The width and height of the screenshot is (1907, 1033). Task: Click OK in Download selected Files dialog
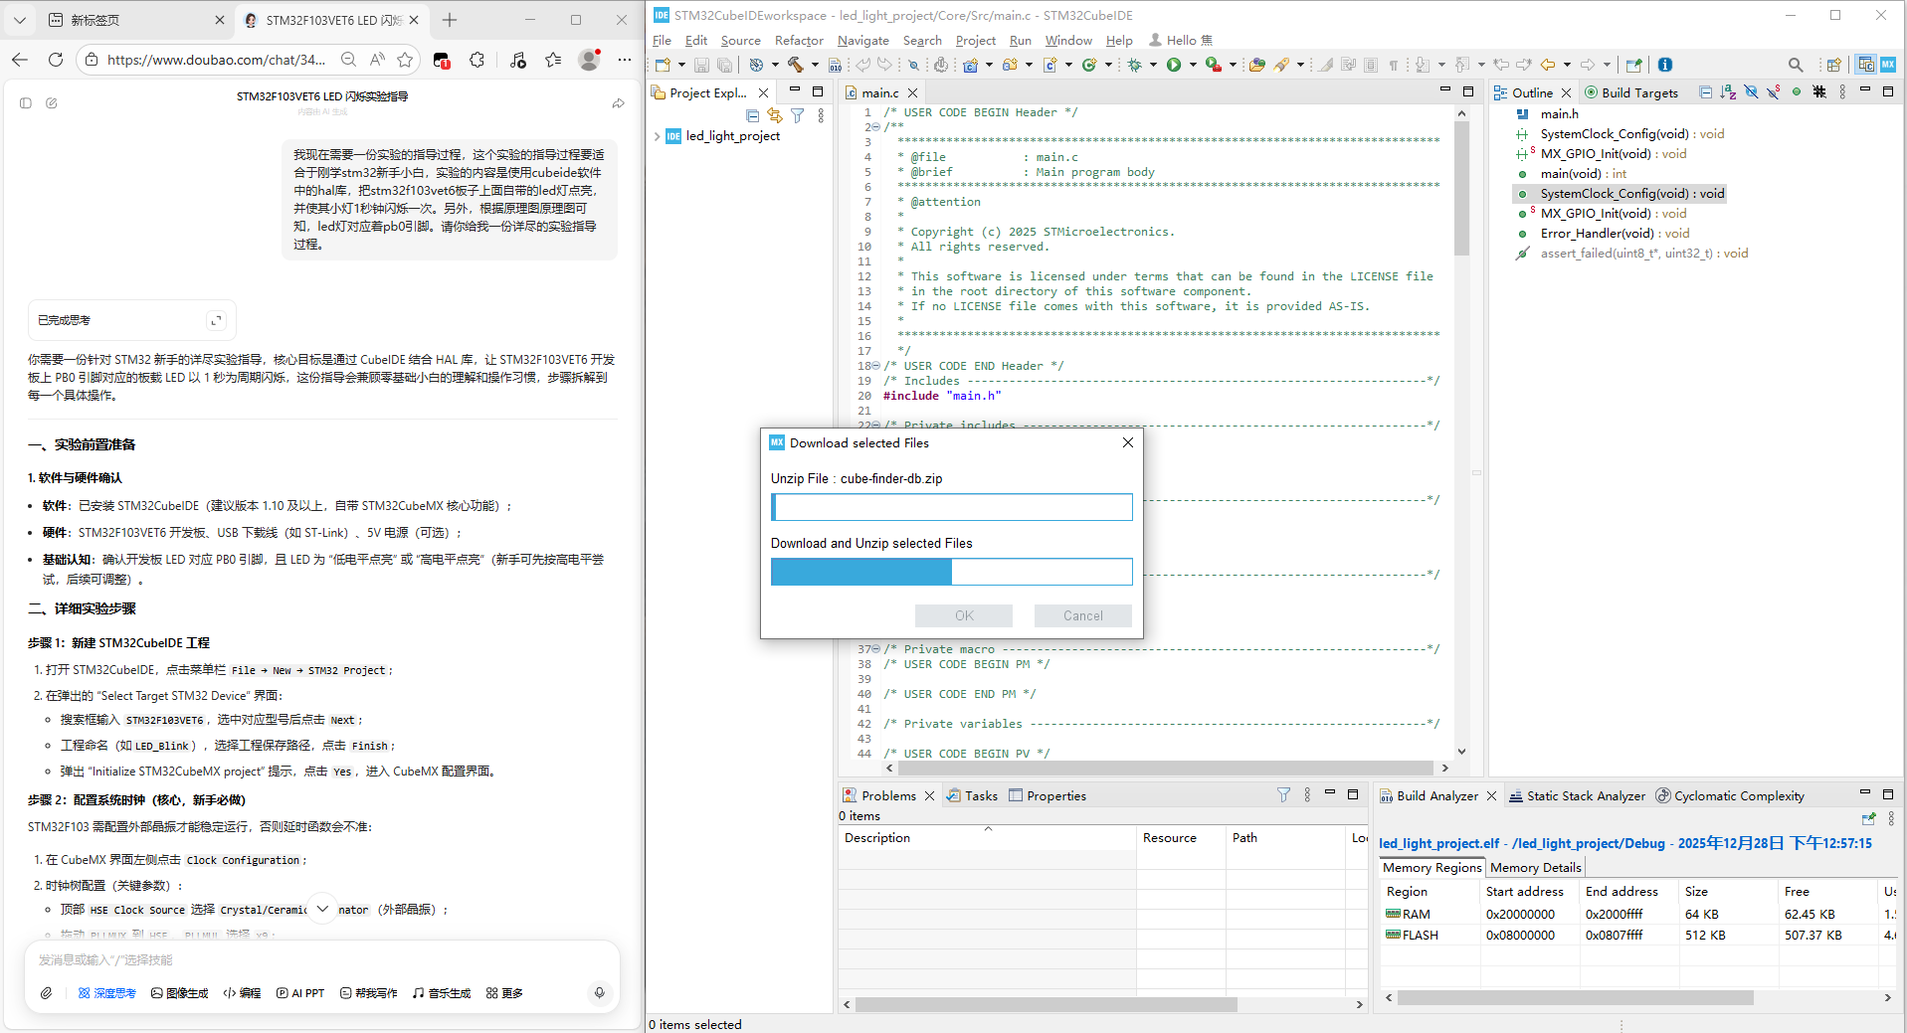[964, 615]
